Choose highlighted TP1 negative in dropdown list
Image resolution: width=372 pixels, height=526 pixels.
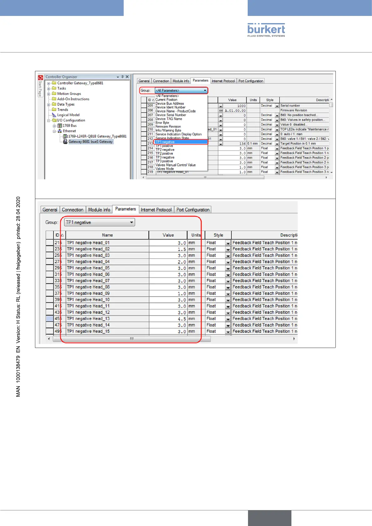[181, 142]
